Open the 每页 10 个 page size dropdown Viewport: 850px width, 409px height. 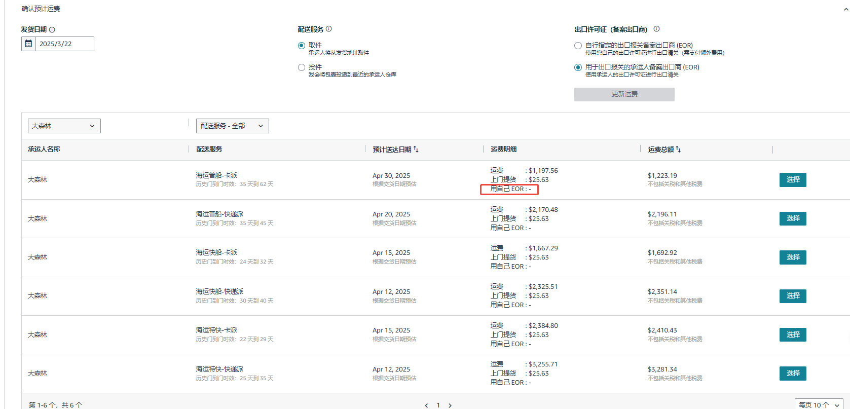click(818, 404)
